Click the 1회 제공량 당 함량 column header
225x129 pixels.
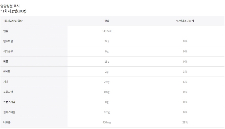pyautogui.click(x=13, y=21)
